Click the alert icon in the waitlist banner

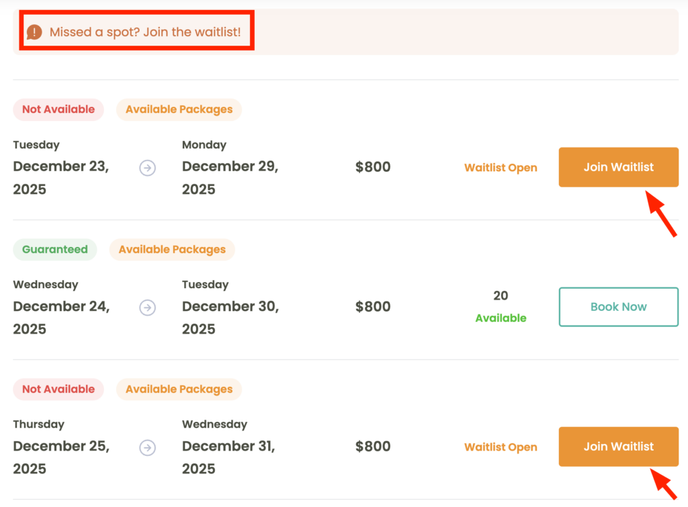pyautogui.click(x=34, y=32)
